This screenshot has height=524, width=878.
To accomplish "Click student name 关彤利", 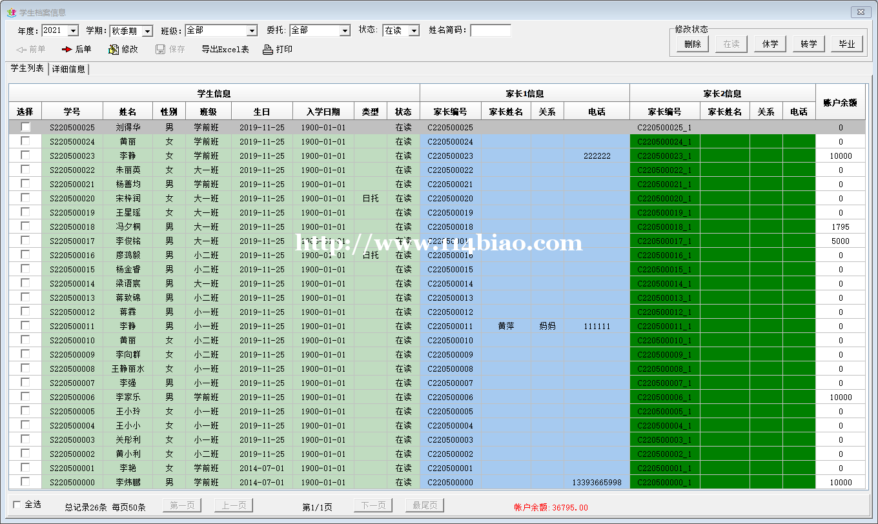I will 128,439.
